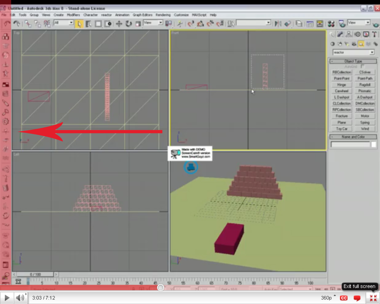Open the reactor category dropdown
The height and width of the screenshot is (304, 380).
click(x=372, y=52)
